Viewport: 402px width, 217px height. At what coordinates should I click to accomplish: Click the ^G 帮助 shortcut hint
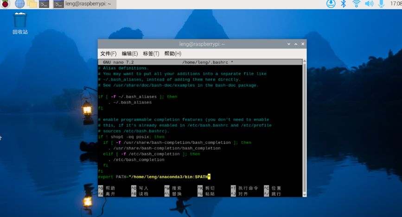(x=107, y=188)
